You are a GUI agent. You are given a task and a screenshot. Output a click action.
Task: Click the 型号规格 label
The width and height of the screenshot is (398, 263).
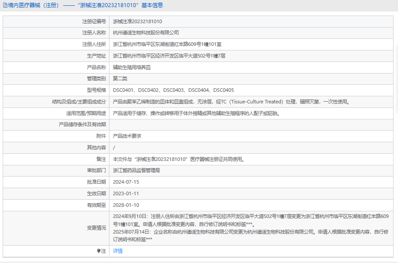tap(96, 90)
